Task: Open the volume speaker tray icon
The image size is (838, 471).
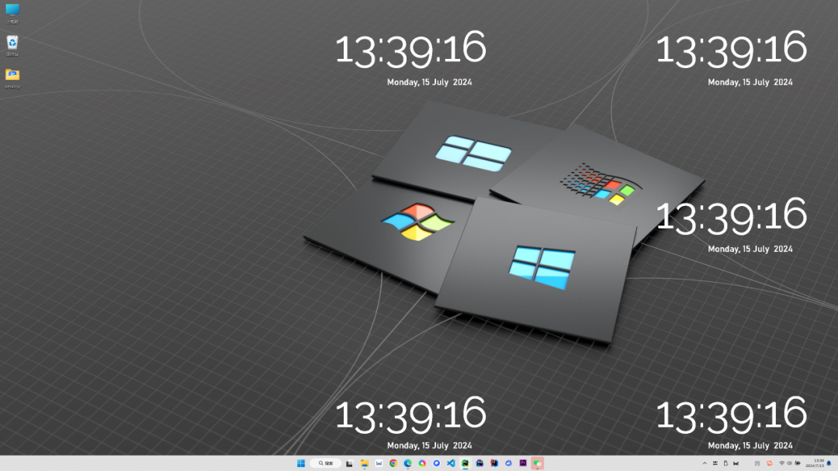Action: (789, 463)
